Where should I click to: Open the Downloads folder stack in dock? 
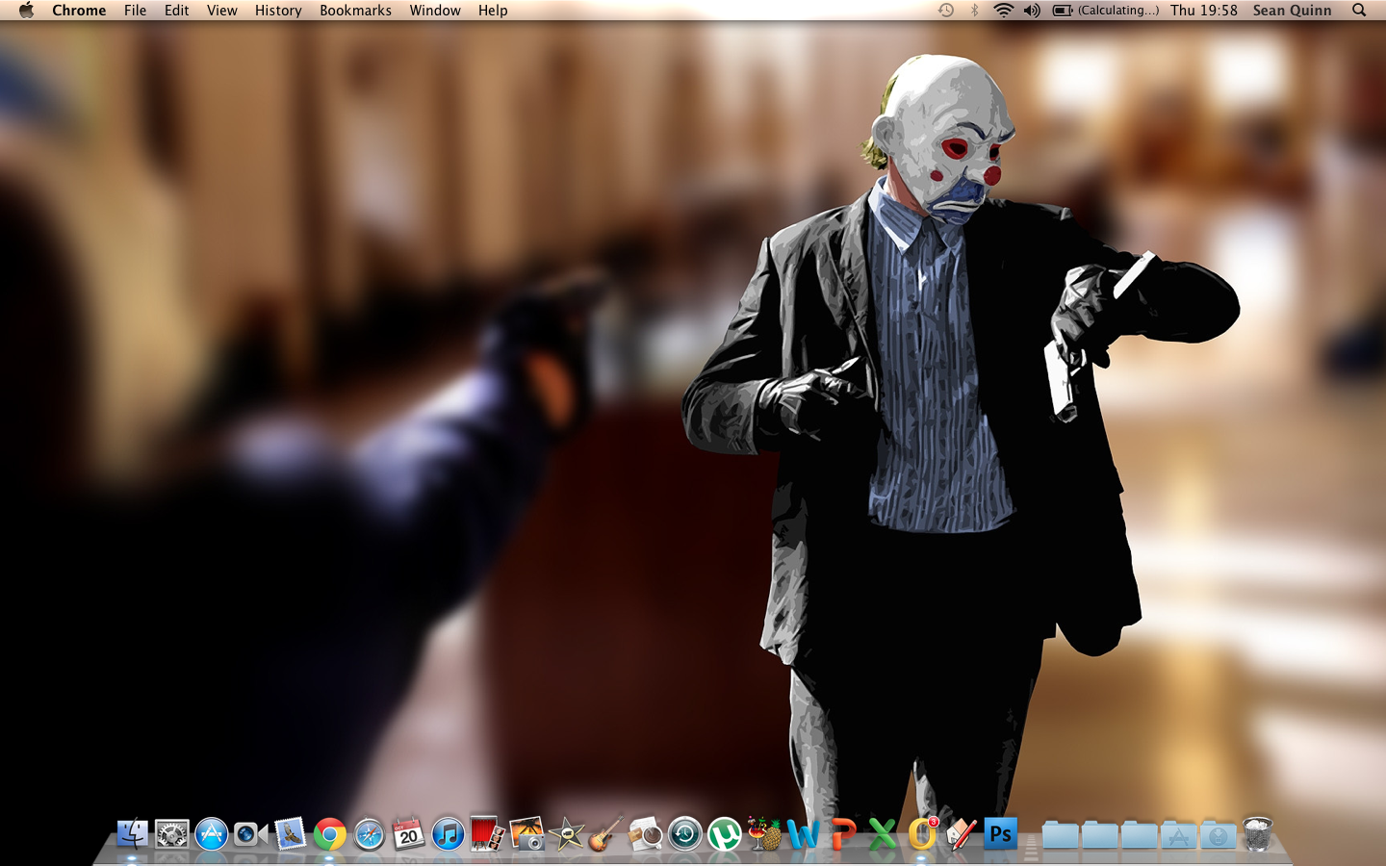pos(1218,834)
